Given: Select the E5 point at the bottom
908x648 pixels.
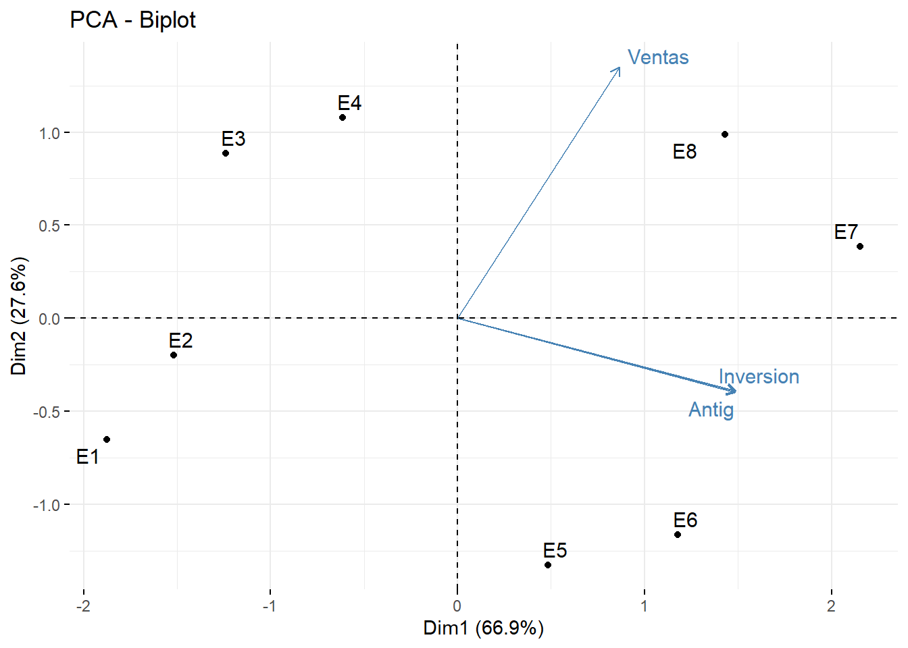Looking at the screenshot, I should (x=548, y=565).
